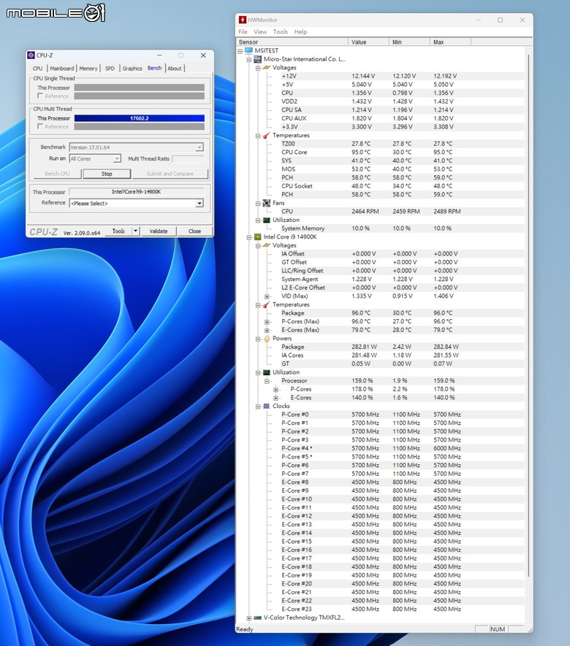Open the View menu in HWMonitor
The width and height of the screenshot is (570, 646).
pyautogui.click(x=260, y=31)
